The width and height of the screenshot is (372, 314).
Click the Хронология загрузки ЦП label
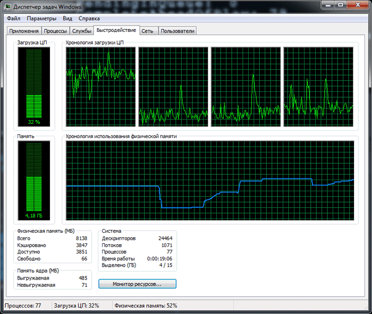pos(95,43)
